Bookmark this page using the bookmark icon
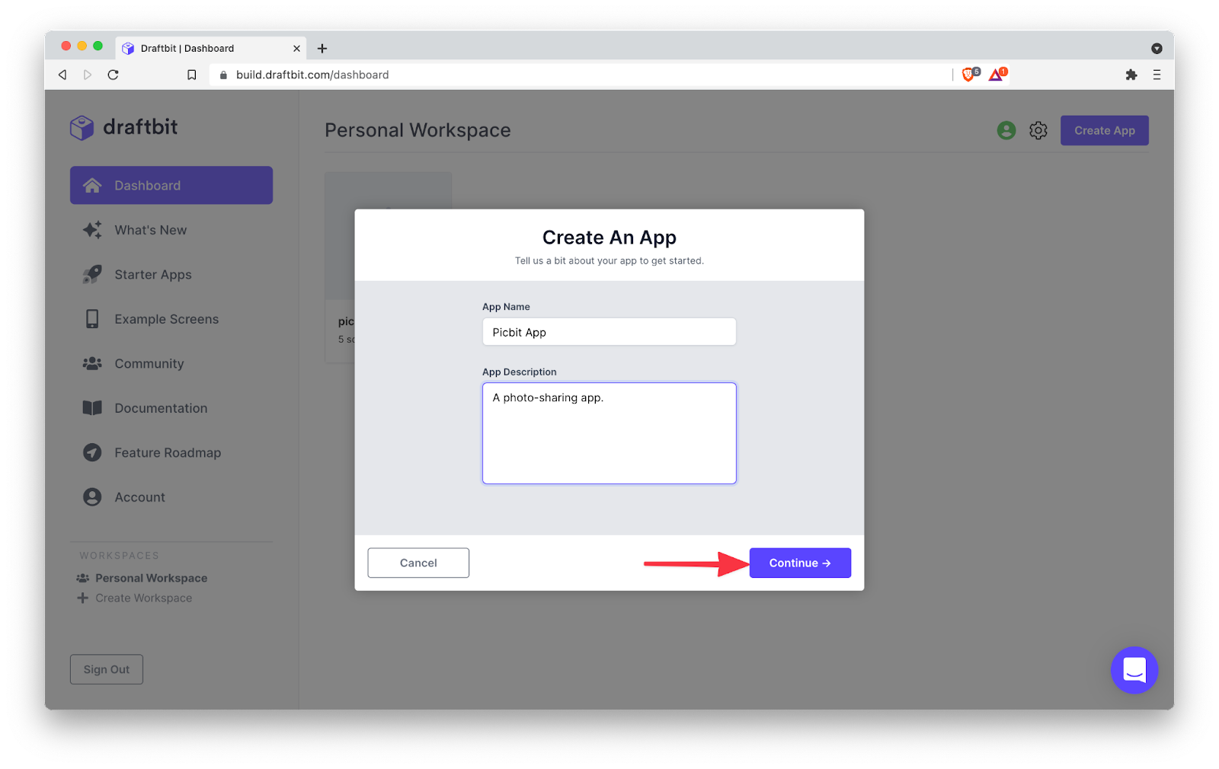The height and width of the screenshot is (769, 1219). point(192,75)
